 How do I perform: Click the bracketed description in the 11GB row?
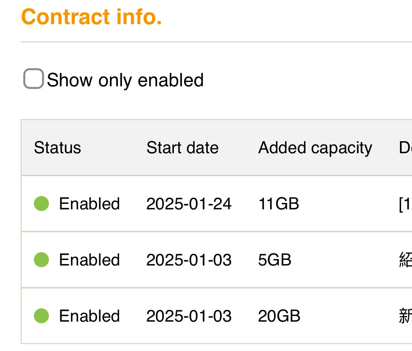point(406,204)
